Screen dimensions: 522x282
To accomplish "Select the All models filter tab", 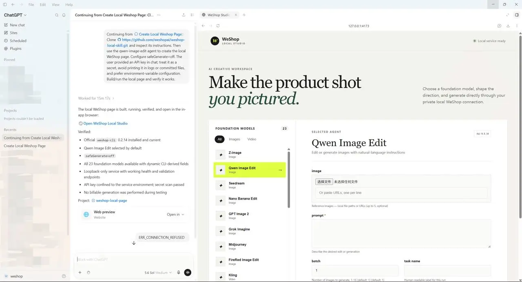I will [219, 139].
